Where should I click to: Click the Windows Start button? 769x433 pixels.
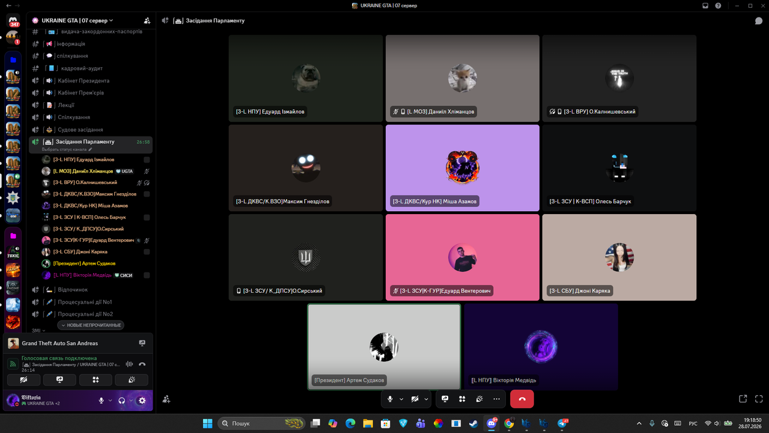[x=207, y=423]
